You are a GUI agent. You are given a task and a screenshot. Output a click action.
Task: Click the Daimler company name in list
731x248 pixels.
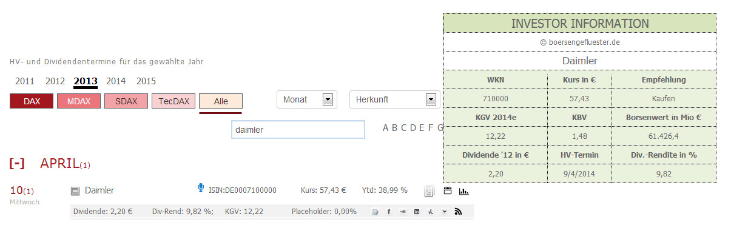[x=99, y=190]
